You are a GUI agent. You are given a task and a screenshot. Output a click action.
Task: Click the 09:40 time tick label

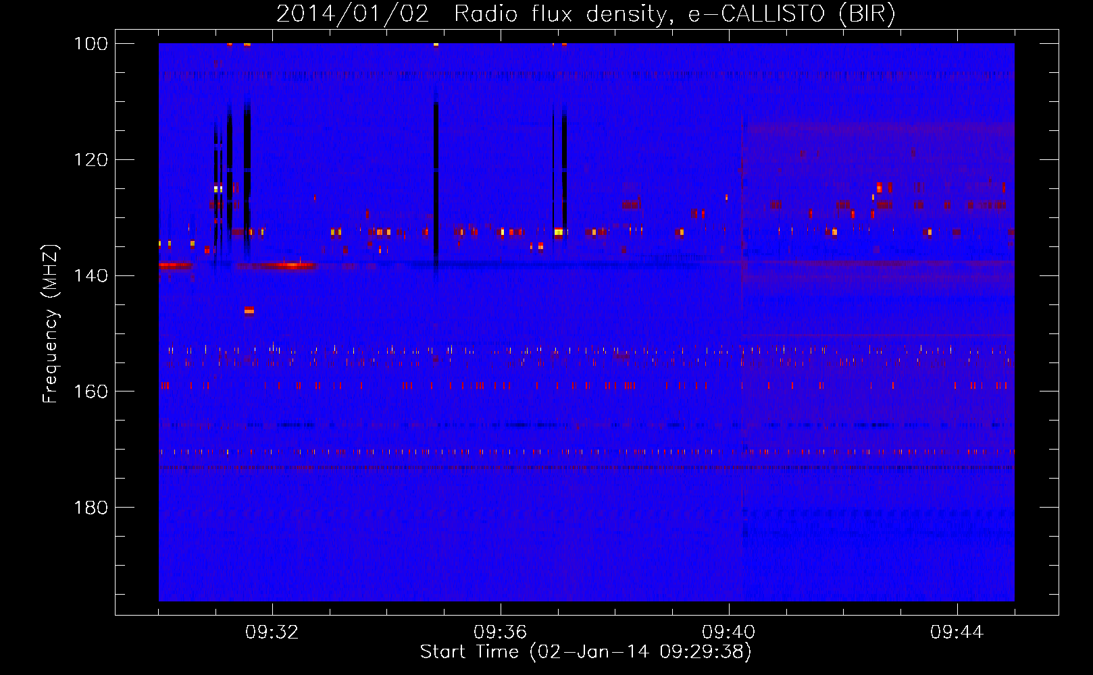pos(729,632)
